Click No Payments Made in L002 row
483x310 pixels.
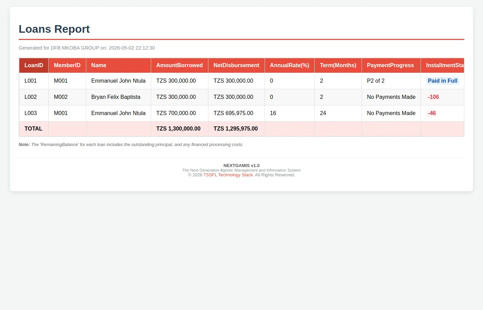tap(391, 97)
